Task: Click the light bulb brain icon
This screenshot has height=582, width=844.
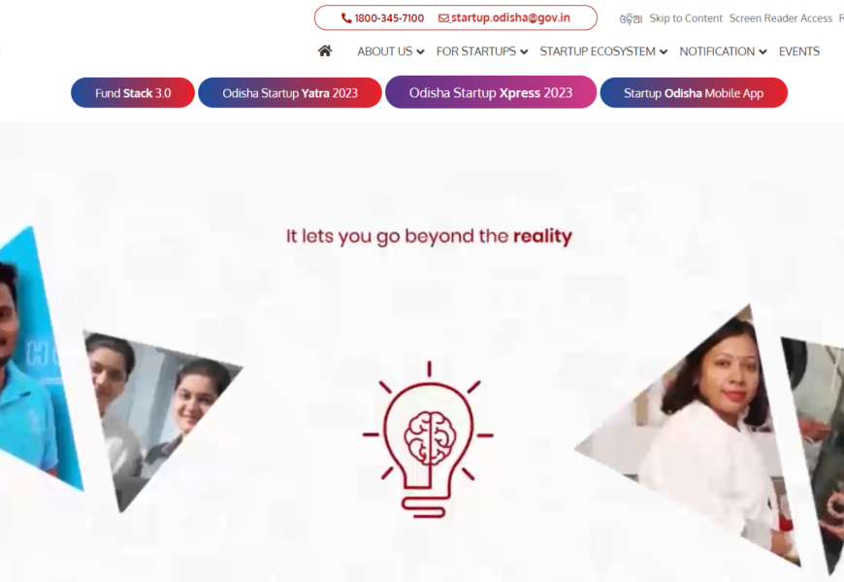Action: (429, 438)
